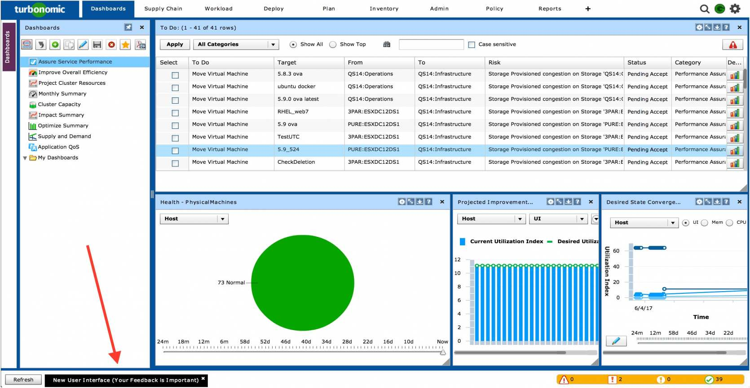Open the Host dropdown in Health panel
The image size is (750, 388).
194,219
